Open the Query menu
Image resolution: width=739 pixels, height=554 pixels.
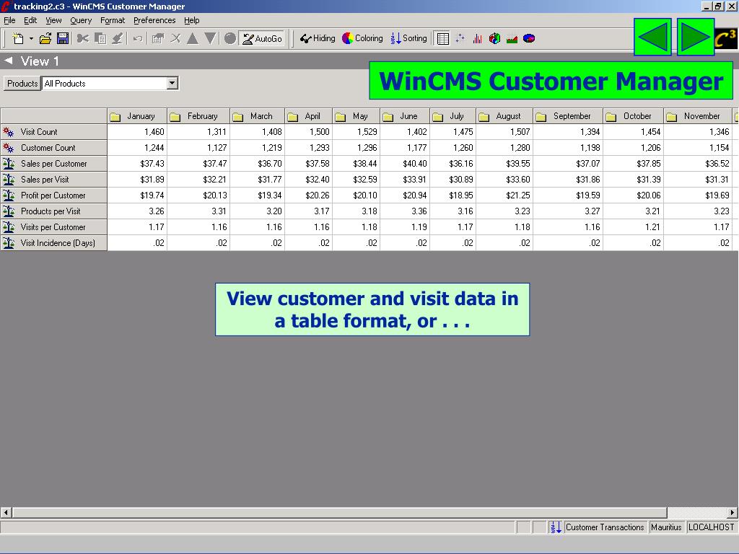tap(81, 20)
